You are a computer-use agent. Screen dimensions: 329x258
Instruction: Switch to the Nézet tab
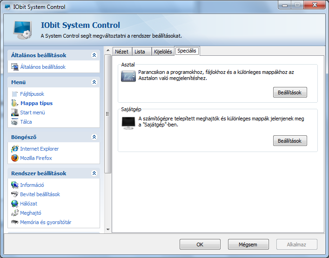[122, 52]
